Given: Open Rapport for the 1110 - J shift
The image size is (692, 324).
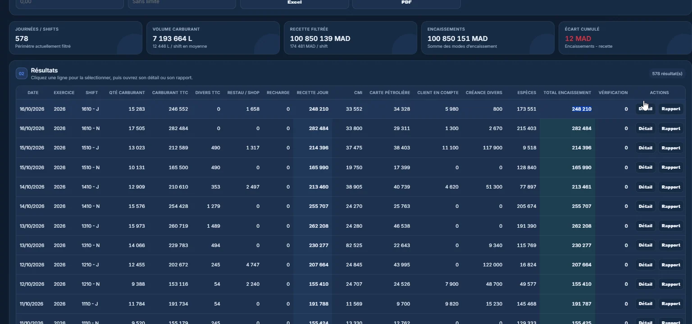Looking at the screenshot, I should [671, 304].
